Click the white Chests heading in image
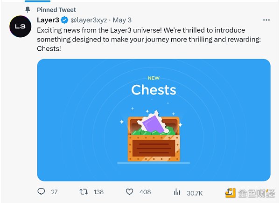The height and width of the screenshot is (203, 280). tap(154, 89)
